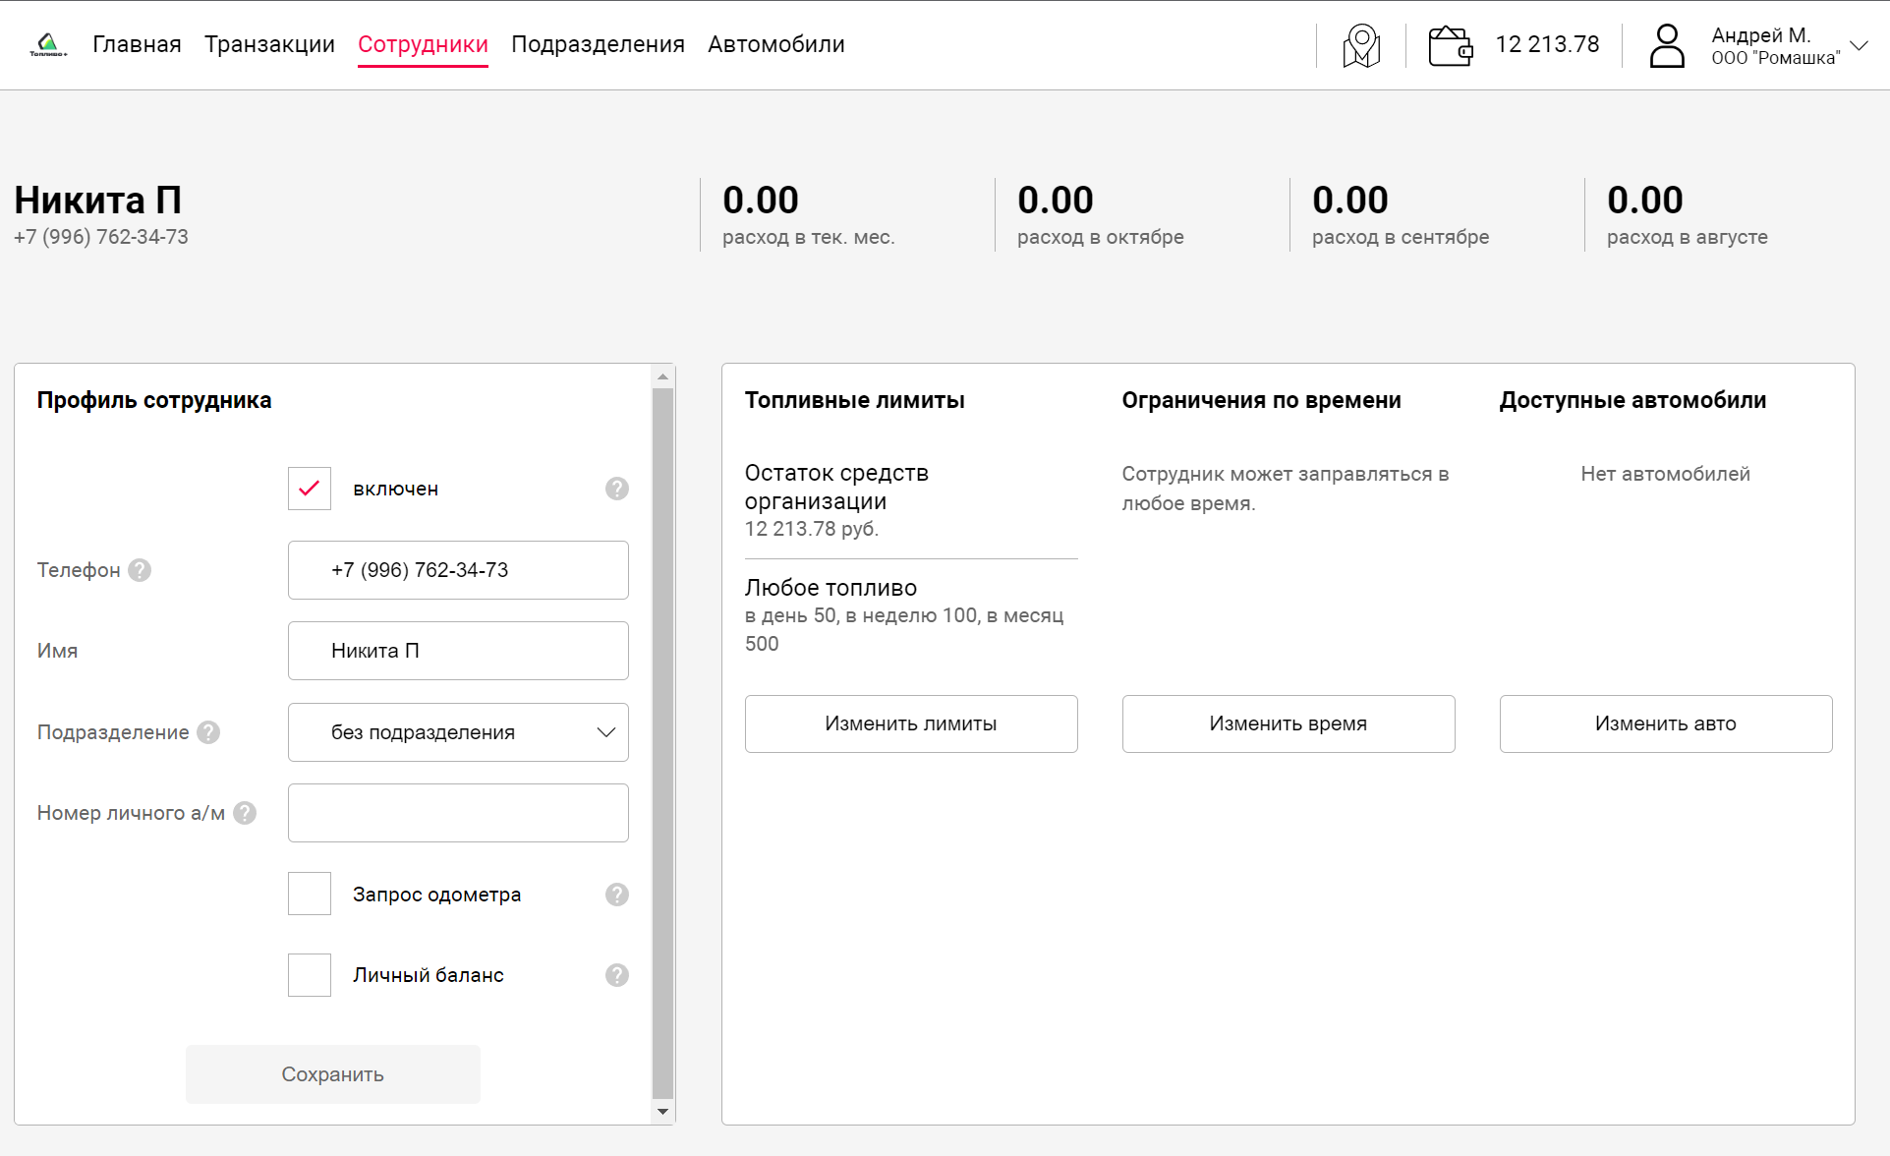1890x1156 pixels.
Task: Click the Изменить авто button
Action: [1665, 724]
